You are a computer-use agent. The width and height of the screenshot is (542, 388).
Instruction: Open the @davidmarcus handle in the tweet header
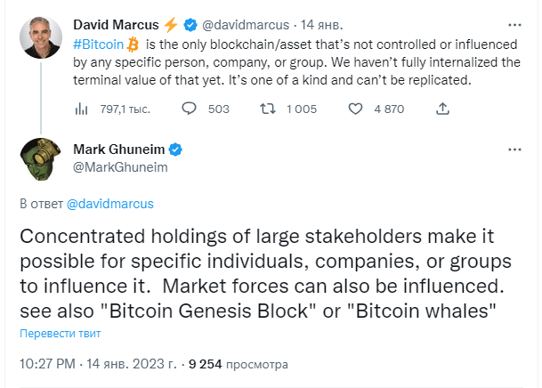[246, 25]
